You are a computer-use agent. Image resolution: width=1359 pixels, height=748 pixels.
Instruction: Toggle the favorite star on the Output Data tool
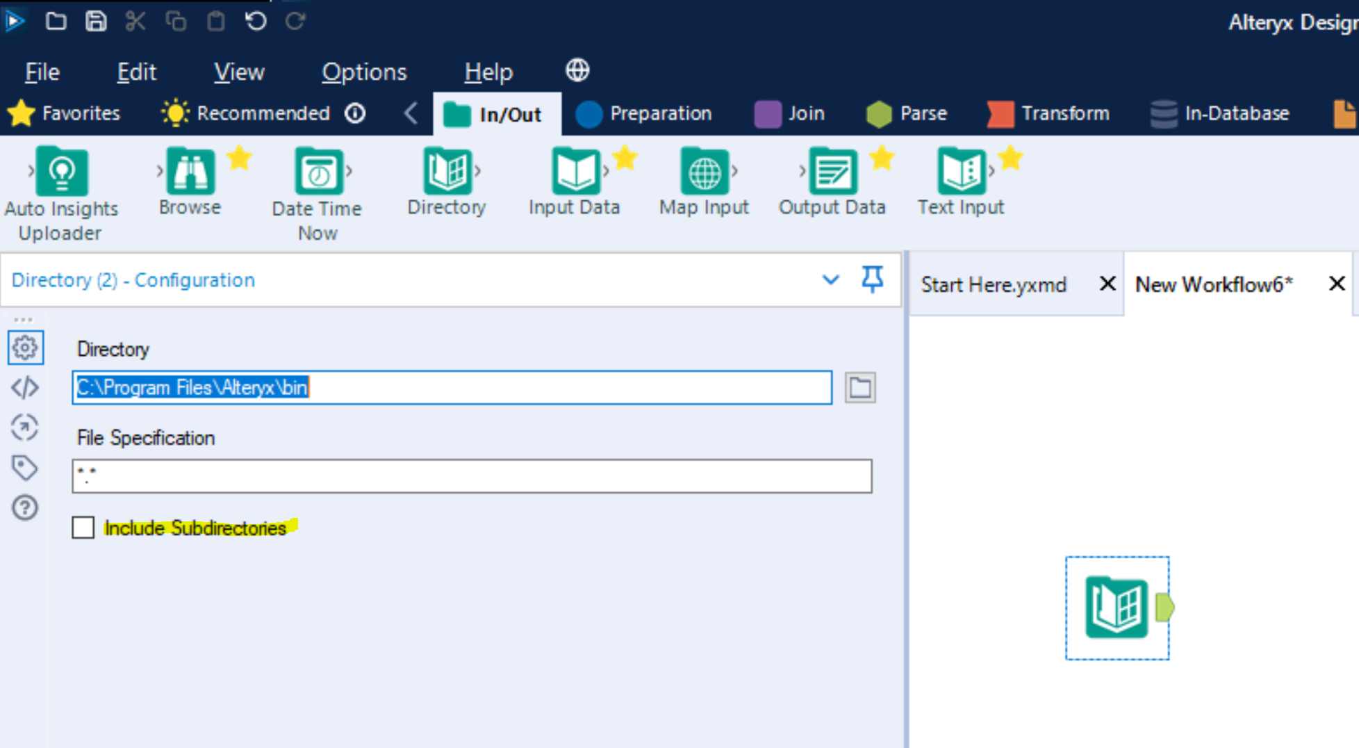(x=882, y=158)
